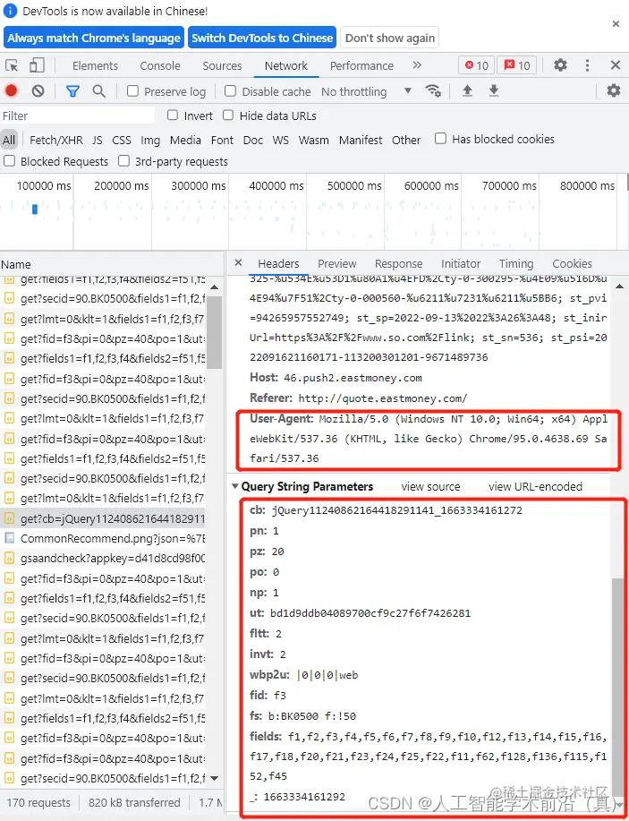Collapse Query String Parameters section
This screenshot has width=629, height=821.
tap(235, 486)
